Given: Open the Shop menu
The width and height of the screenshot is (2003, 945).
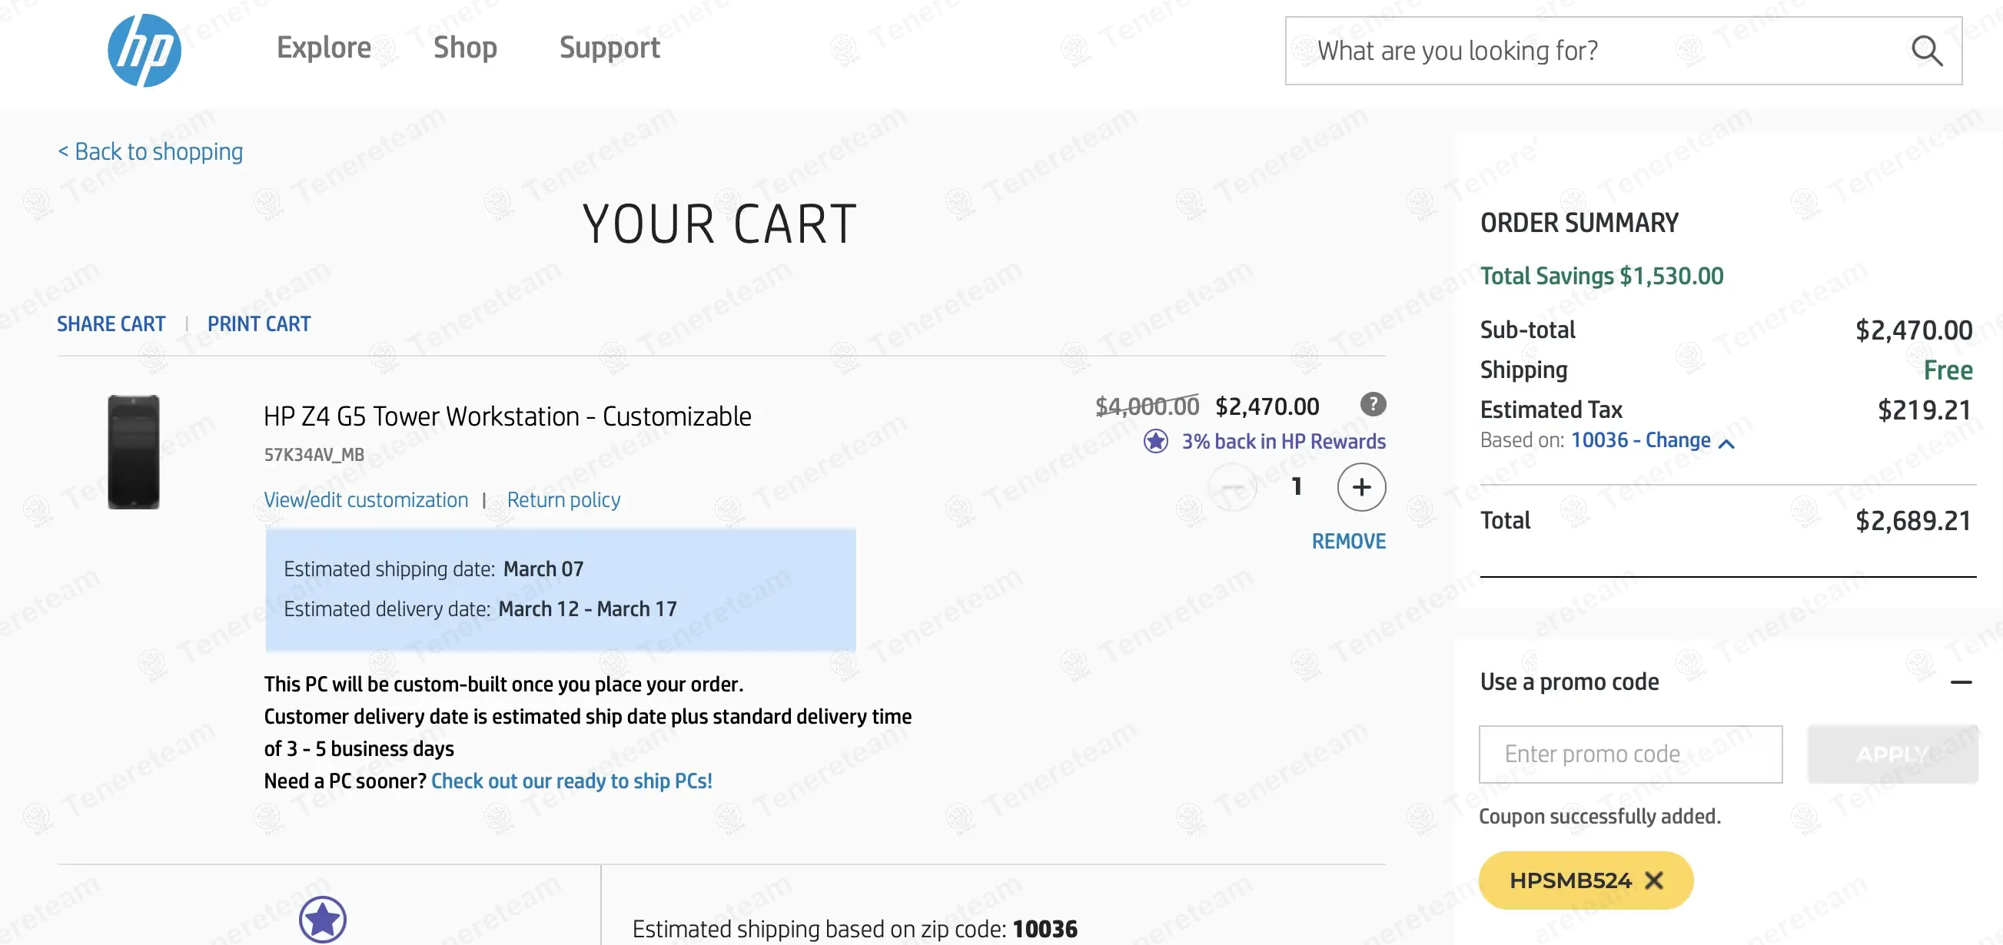Looking at the screenshot, I should (x=465, y=48).
